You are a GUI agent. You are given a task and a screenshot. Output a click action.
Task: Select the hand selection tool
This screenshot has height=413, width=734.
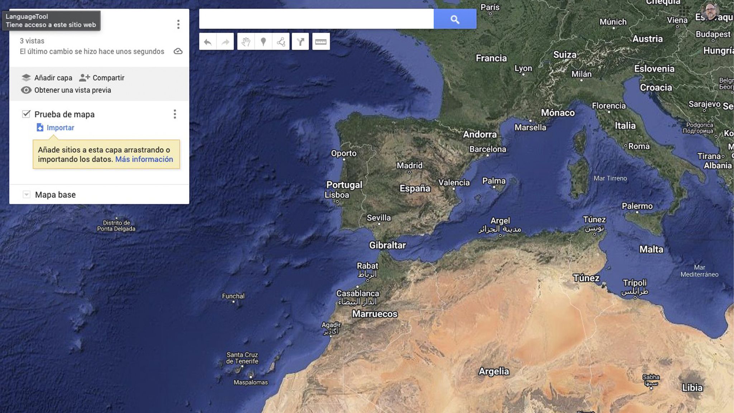(246, 41)
